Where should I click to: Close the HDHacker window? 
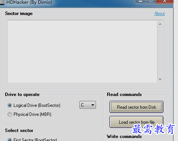(x=165, y=1)
